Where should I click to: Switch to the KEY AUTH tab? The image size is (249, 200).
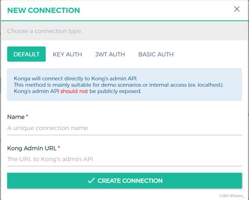[x=67, y=54]
